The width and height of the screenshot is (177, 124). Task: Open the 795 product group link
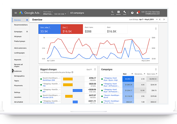point(44,86)
